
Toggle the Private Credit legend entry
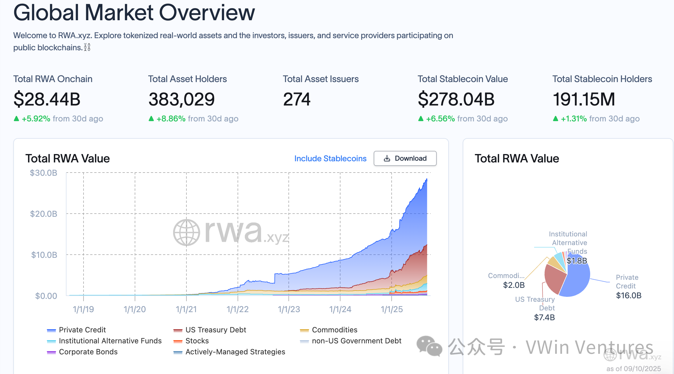point(82,330)
